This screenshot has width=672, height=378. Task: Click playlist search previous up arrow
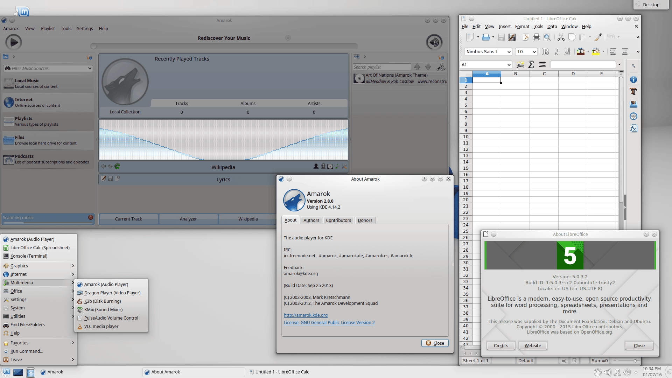417,67
